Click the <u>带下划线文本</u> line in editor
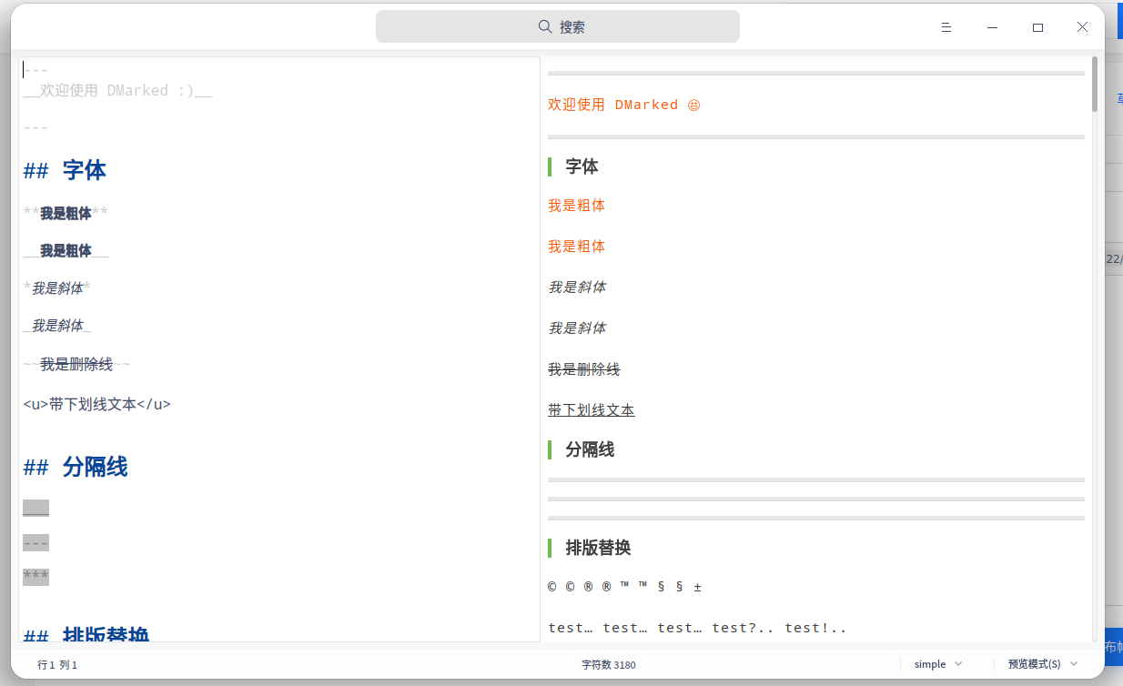The width and height of the screenshot is (1123, 686). 97,404
